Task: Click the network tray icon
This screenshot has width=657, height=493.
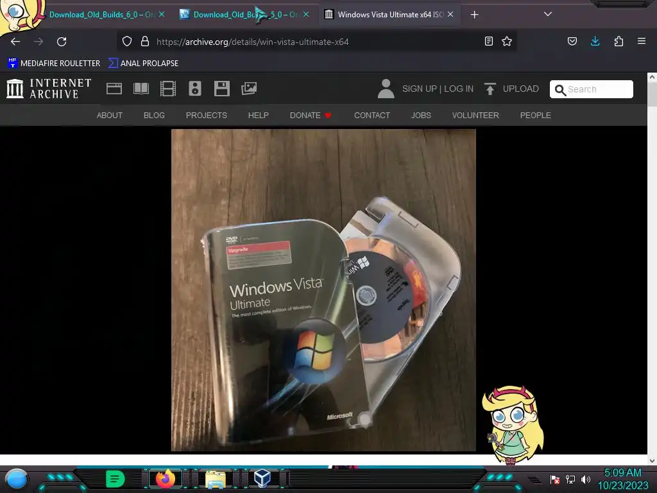Action: (x=570, y=479)
